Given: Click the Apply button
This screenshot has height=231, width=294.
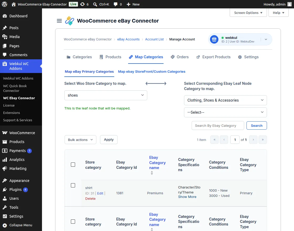Looking at the screenshot, I should pos(109,140).
